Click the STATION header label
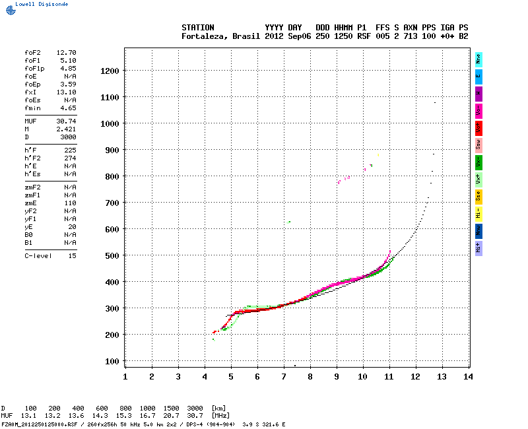Screen dimensions: 528x429 (x=198, y=28)
